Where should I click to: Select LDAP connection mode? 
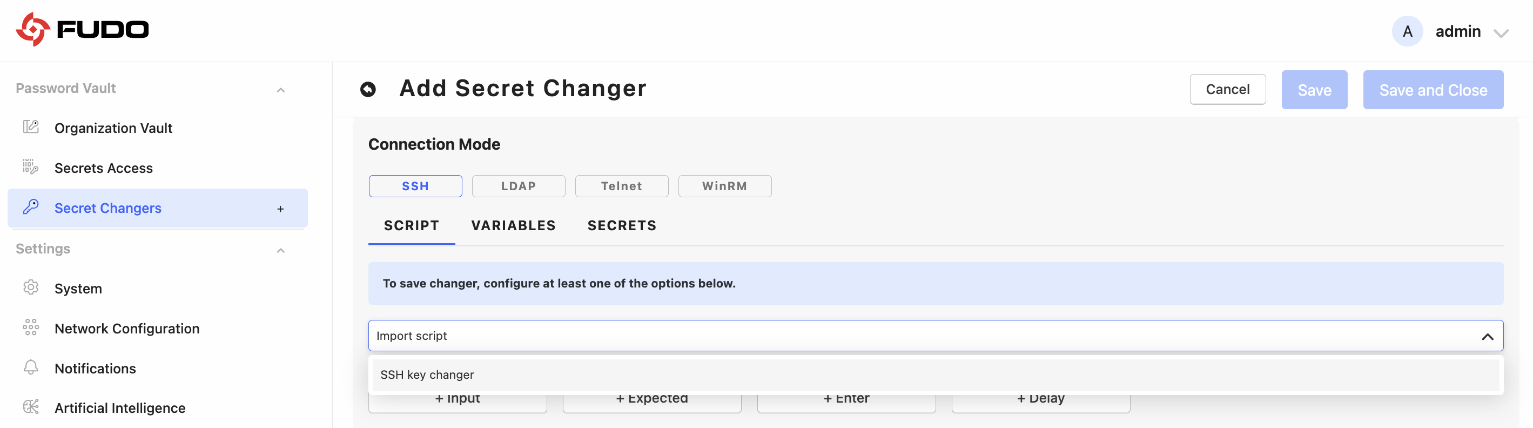tap(519, 186)
